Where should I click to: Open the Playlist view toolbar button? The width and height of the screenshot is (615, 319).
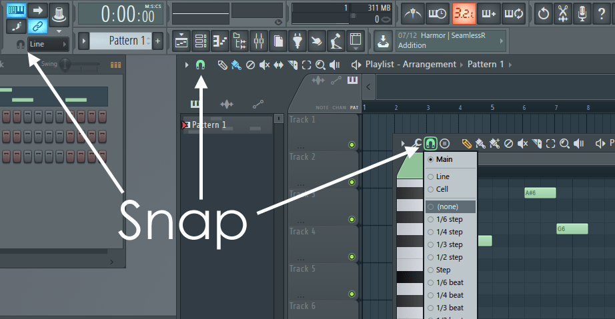pyautogui.click(x=181, y=41)
